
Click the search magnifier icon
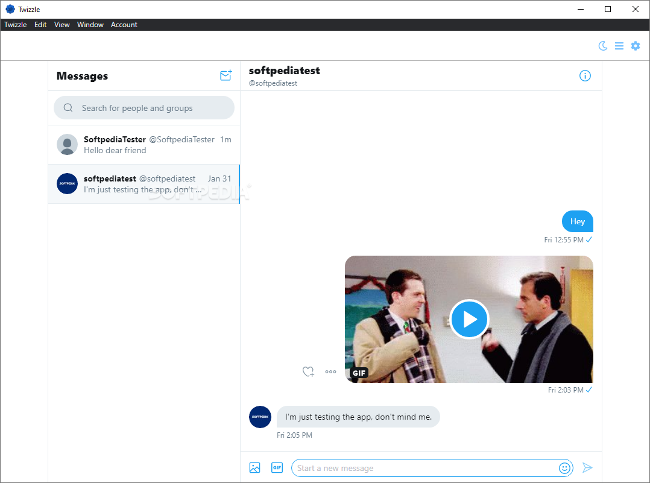[68, 108]
